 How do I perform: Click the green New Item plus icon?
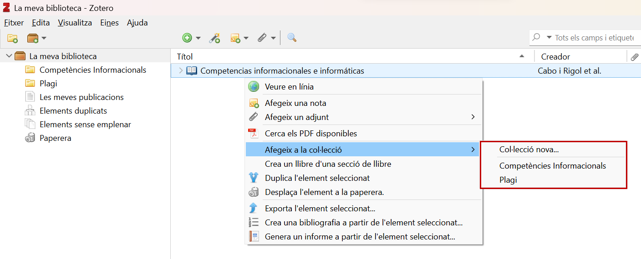click(x=187, y=38)
